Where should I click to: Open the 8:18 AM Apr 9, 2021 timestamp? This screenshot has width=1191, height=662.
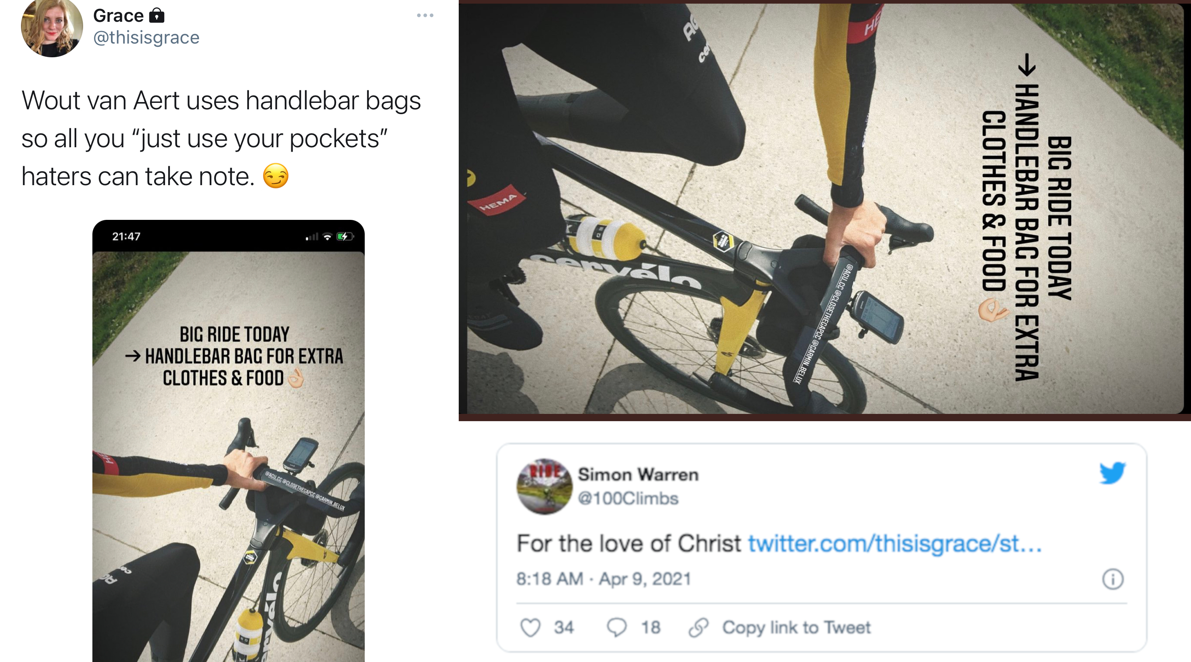603,579
